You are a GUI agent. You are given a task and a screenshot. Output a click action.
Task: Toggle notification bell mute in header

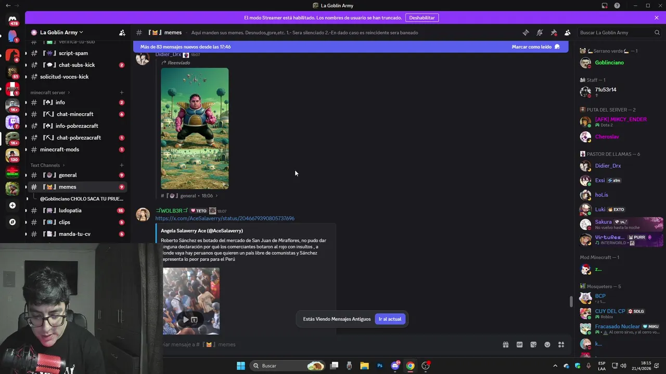[x=540, y=32]
